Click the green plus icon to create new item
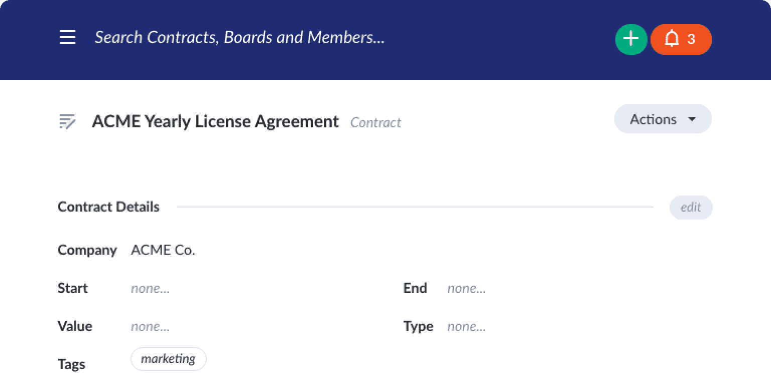Viewport: 771px width, 385px height. tap(631, 39)
